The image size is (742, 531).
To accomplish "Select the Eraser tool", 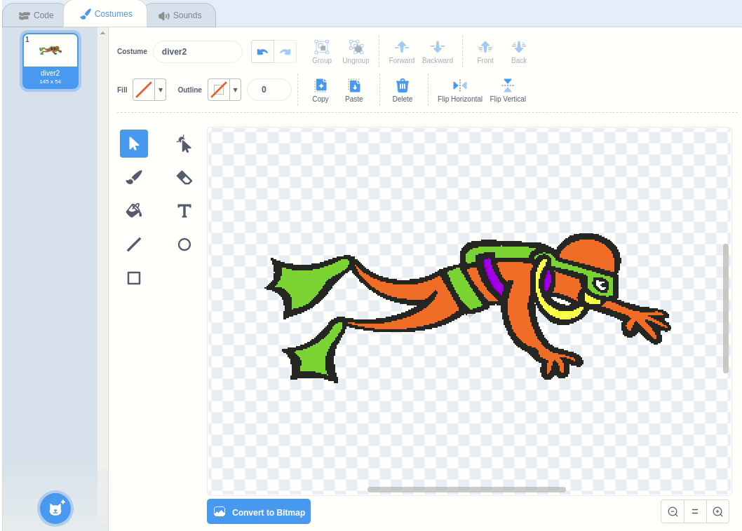I will coord(184,177).
